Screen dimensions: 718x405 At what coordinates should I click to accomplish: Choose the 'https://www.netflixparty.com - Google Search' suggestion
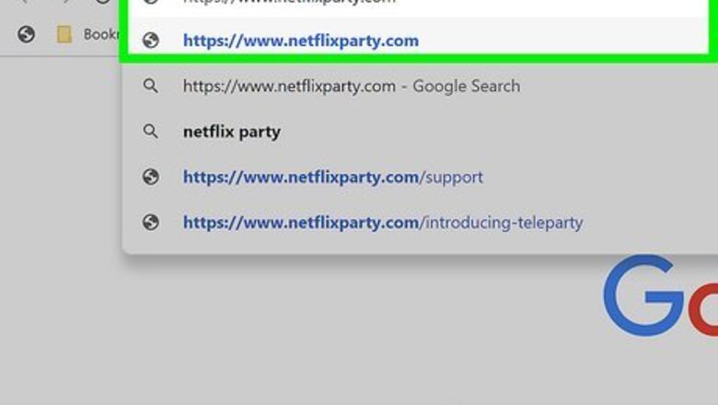click(351, 87)
